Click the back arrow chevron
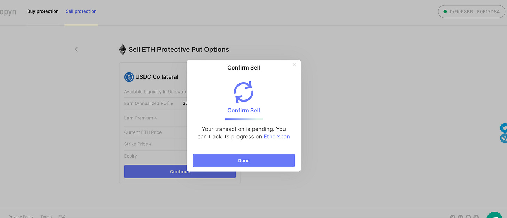Image resolution: width=507 pixels, height=218 pixels. (x=76, y=49)
